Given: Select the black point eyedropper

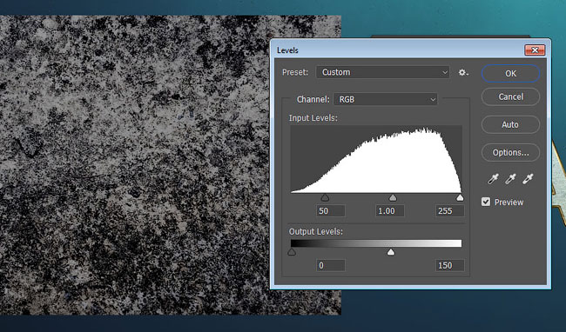Looking at the screenshot, I should pos(493,179).
